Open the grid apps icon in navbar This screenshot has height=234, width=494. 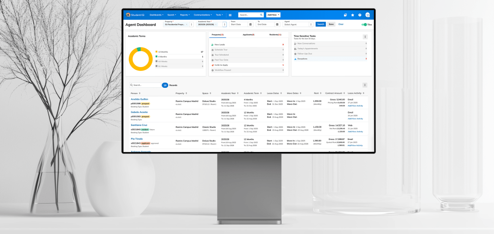(230, 15)
